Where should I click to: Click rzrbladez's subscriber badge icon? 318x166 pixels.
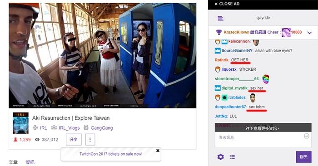(x=218, y=98)
